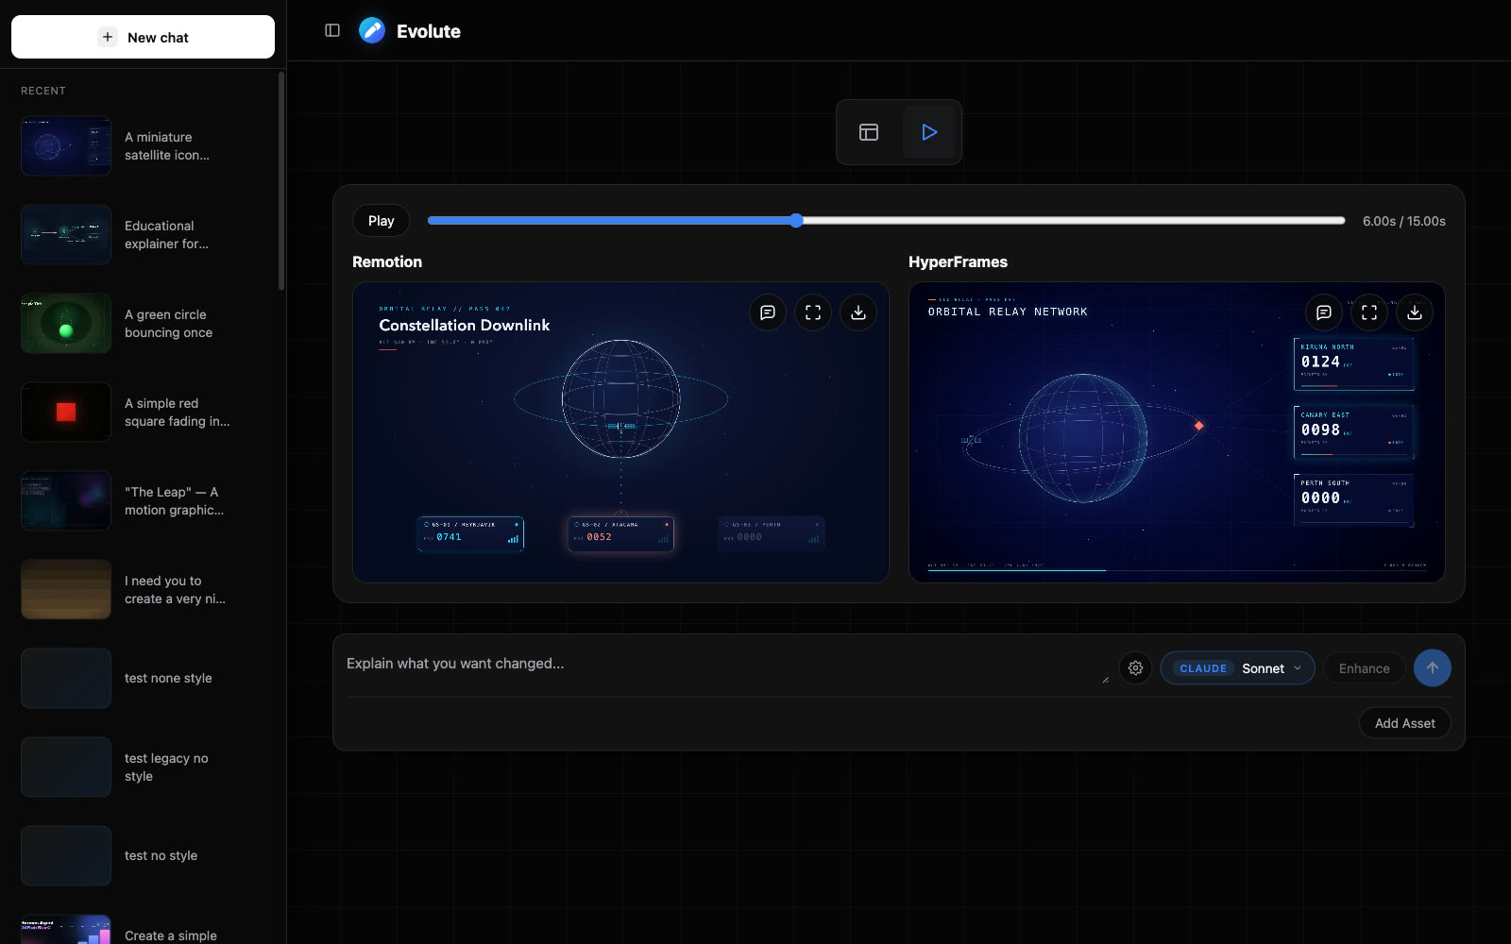Click the 0098 value card in HyperFrames
1511x944 pixels.
tap(1353, 431)
